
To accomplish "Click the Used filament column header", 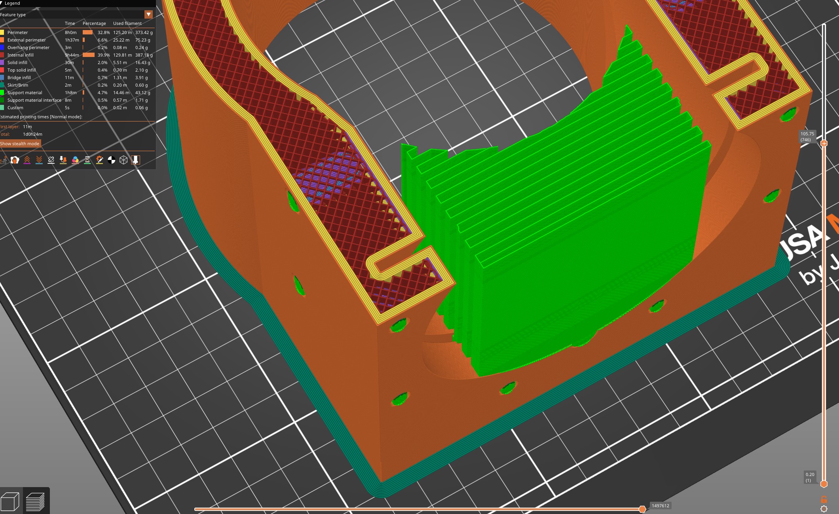I will (127, 23).
